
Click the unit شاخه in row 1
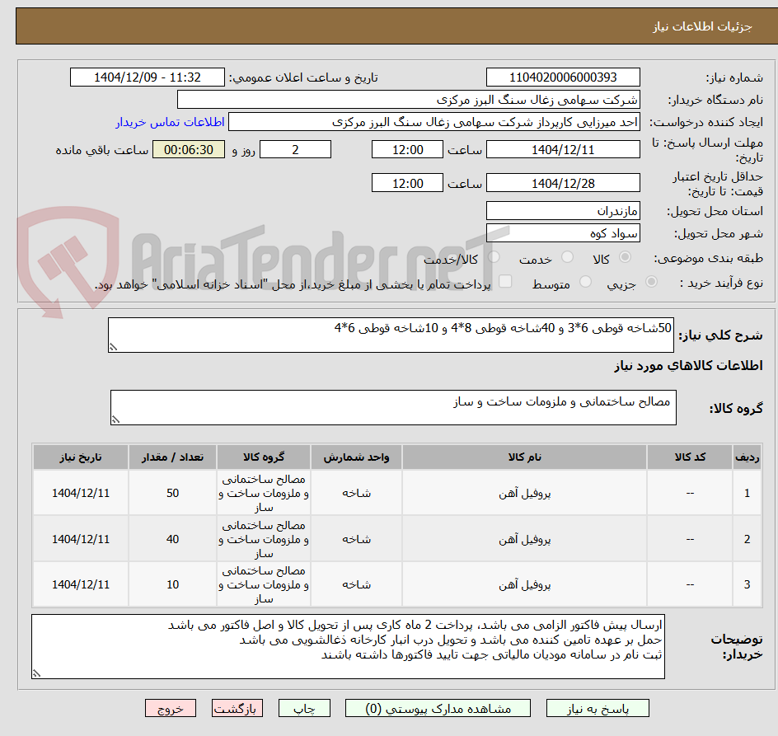[x=356, y=494]
